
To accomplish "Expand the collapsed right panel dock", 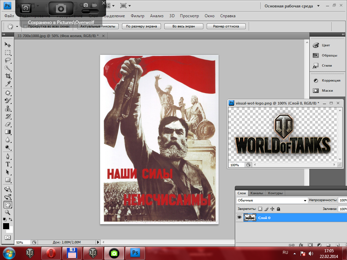I will [343, 34].
